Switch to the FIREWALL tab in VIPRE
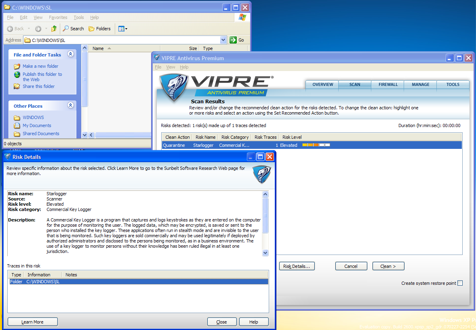 click(x=388, y=85)
